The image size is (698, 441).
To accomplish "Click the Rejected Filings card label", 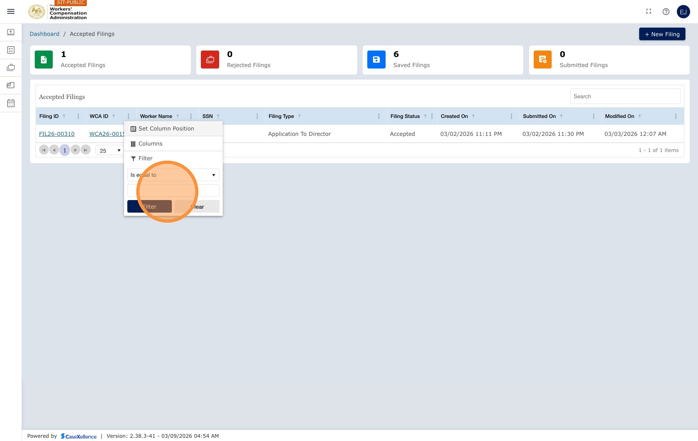I will (249, 65).
